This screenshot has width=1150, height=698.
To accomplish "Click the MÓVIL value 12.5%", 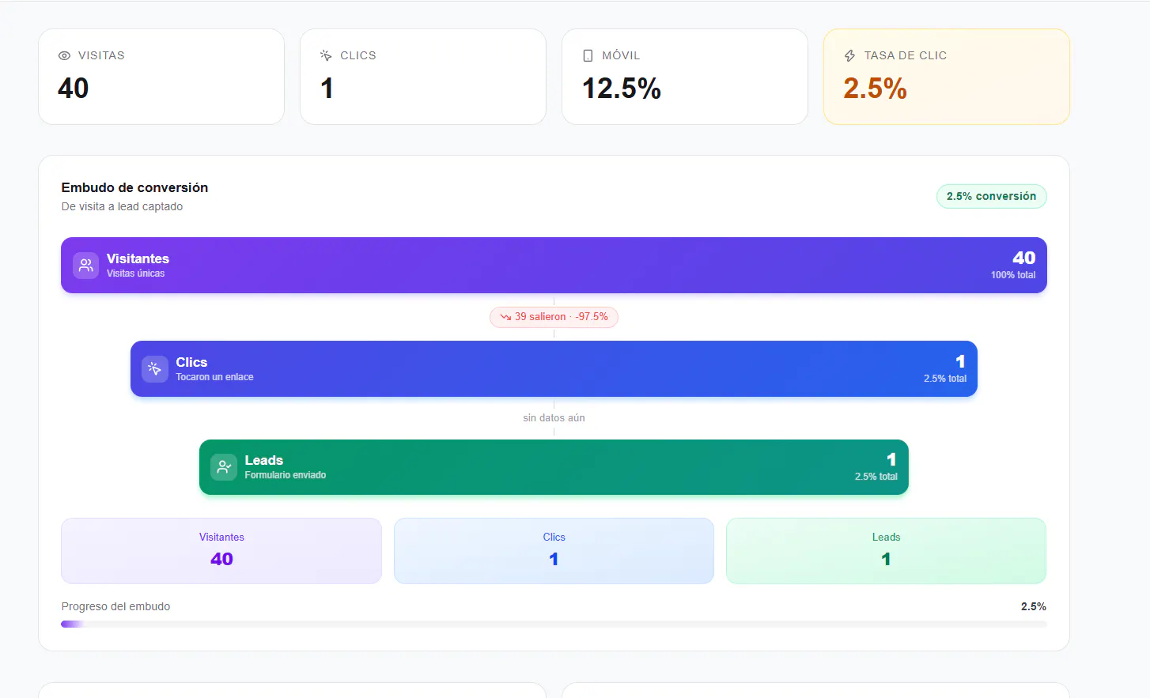I will coord(622,89).
